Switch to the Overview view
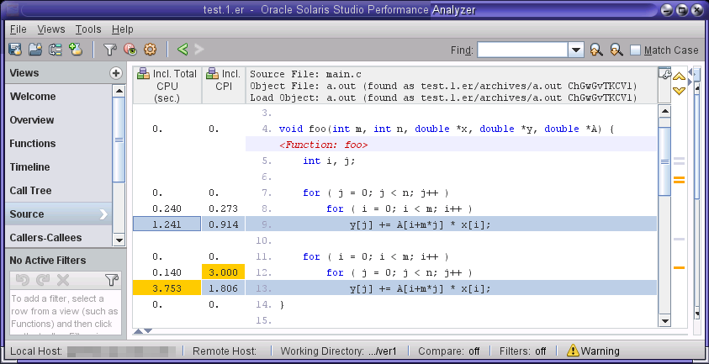The width and height of the screenshot is (709, 364). [x=58, y=120]
